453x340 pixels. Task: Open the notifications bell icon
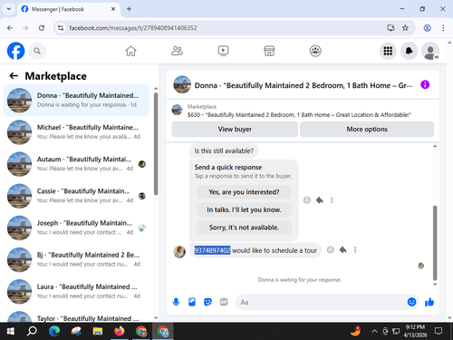coord(409,51)
